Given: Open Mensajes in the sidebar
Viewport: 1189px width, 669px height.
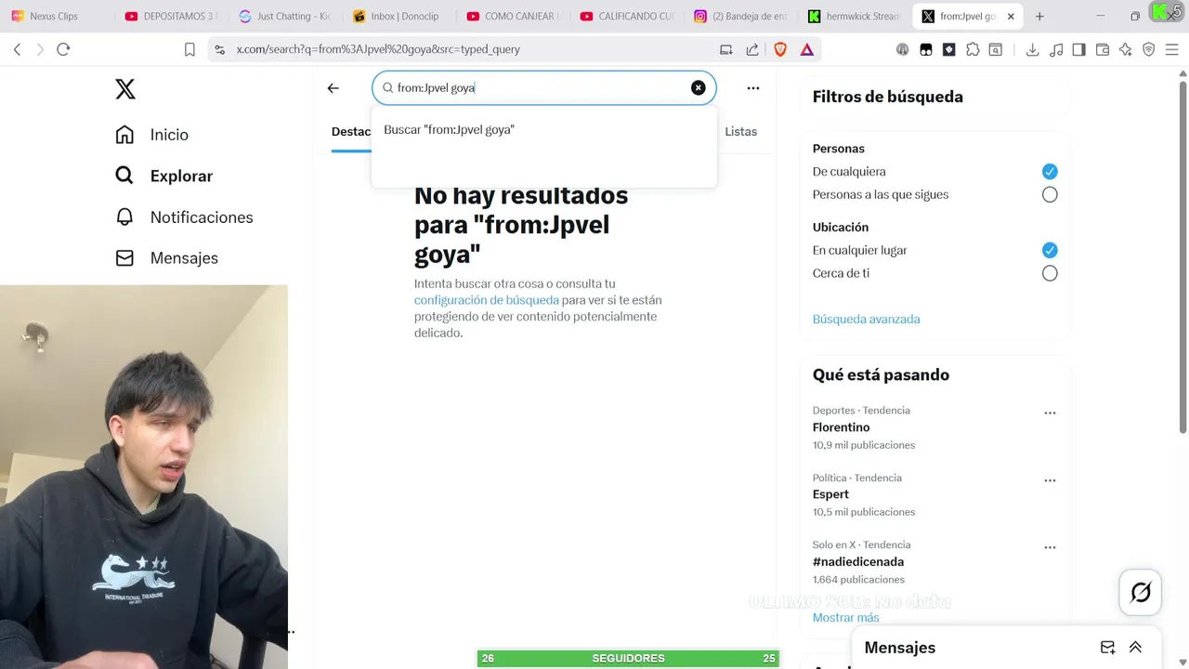Looking at the screenshot, I should [166, 257].
